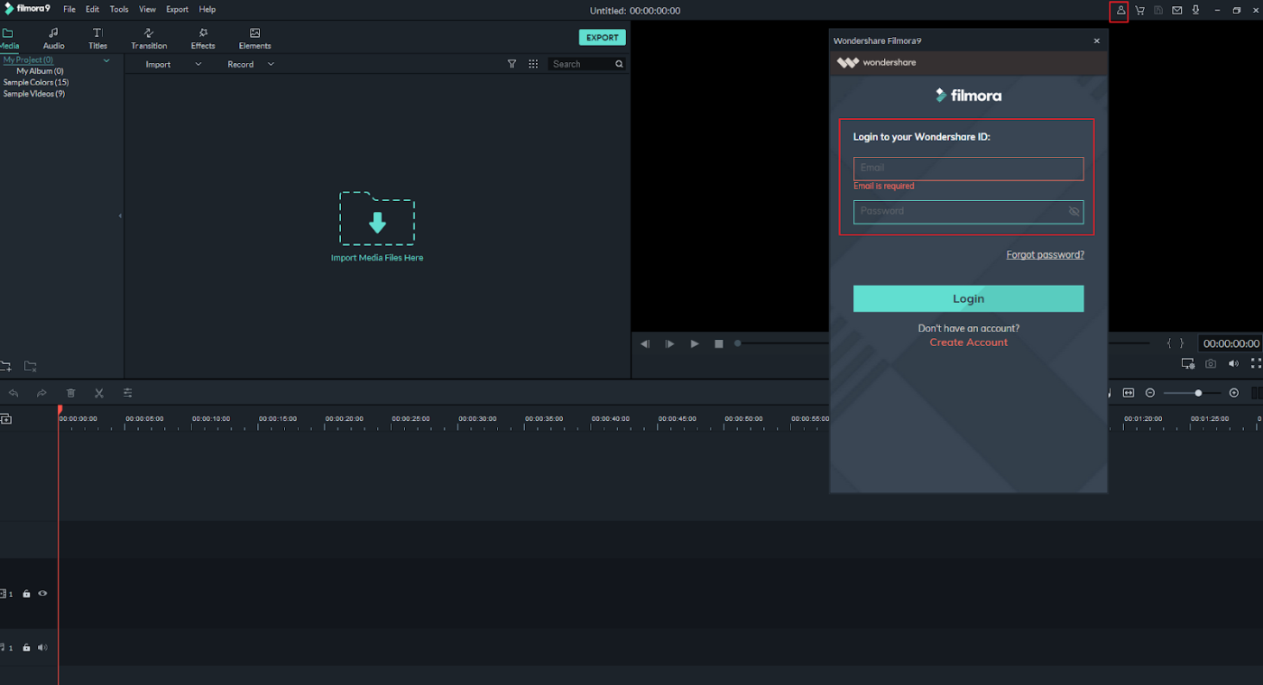1263x685 pixels.
Task: Click the Stop button in preview
Action: tap(719, 343)
